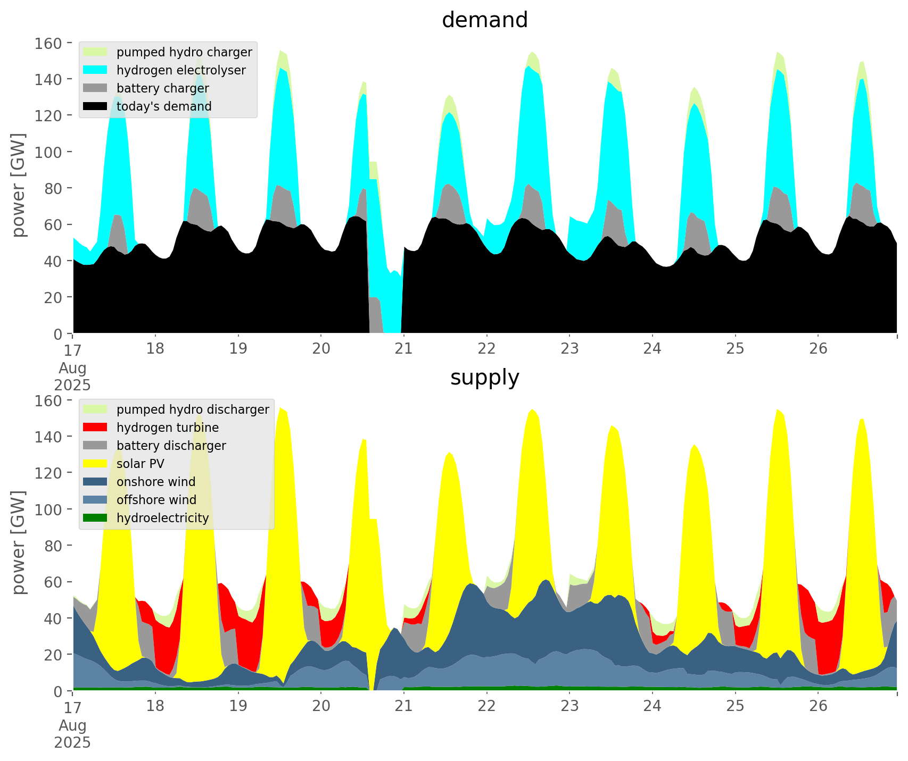Viewport: 908px width, 761px height.
Task: Click the supply chart's power [GW] axis label
Action: pyautogui.click(x=18, y=542)
